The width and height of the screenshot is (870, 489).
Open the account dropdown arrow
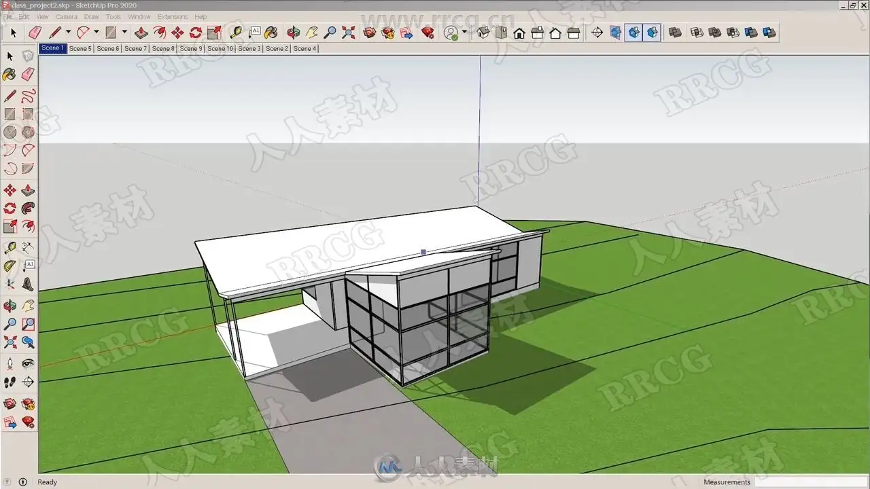[x=464, y=33]
